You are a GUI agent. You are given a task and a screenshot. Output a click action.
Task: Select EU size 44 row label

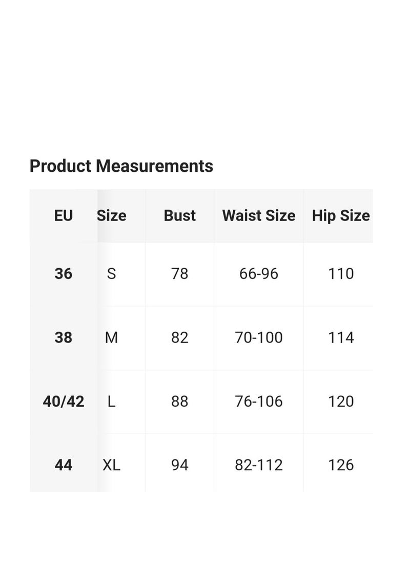tap(64, 465)
